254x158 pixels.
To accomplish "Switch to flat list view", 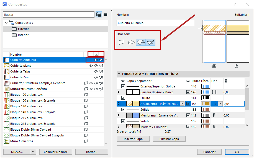I will 105,15.
